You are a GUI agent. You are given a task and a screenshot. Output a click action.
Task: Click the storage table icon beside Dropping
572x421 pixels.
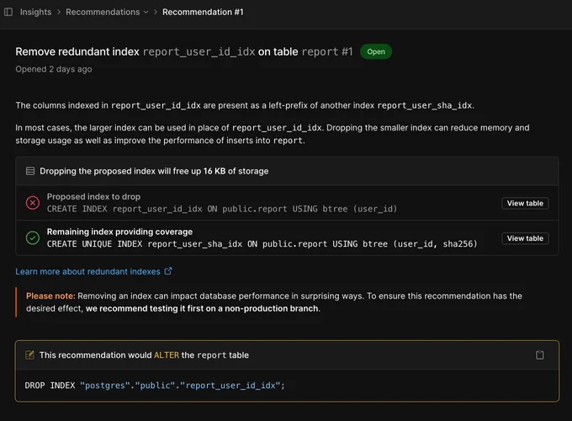(30, 171)
